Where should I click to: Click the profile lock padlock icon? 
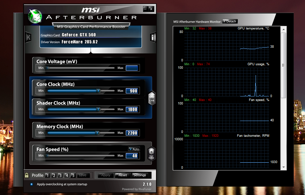tap(27, 175)
